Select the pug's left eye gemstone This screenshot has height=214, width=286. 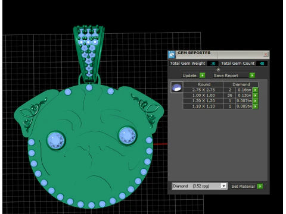(56, 140)
